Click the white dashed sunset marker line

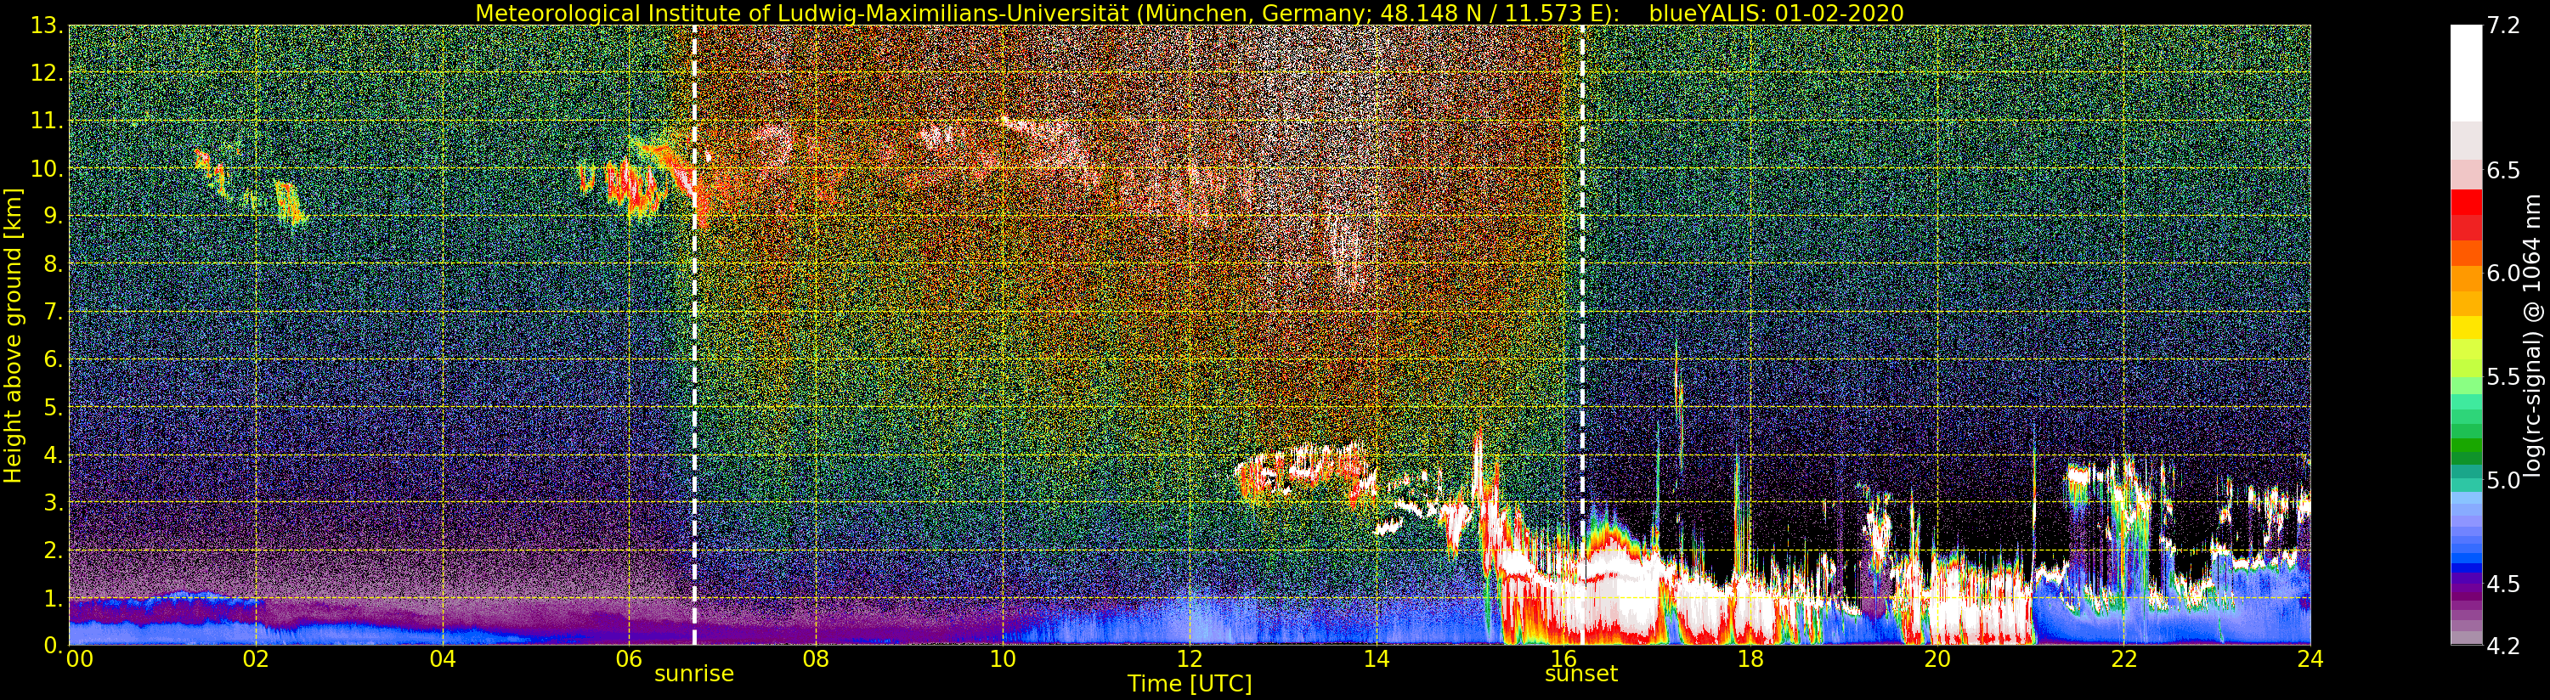click(x=1582, y=335)
